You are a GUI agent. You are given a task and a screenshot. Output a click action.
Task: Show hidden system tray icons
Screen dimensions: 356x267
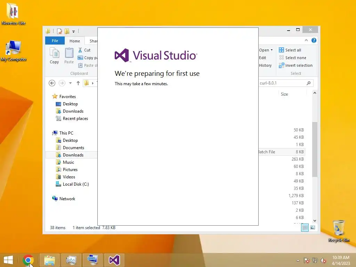pyautogui.click(x=298, y=260)
